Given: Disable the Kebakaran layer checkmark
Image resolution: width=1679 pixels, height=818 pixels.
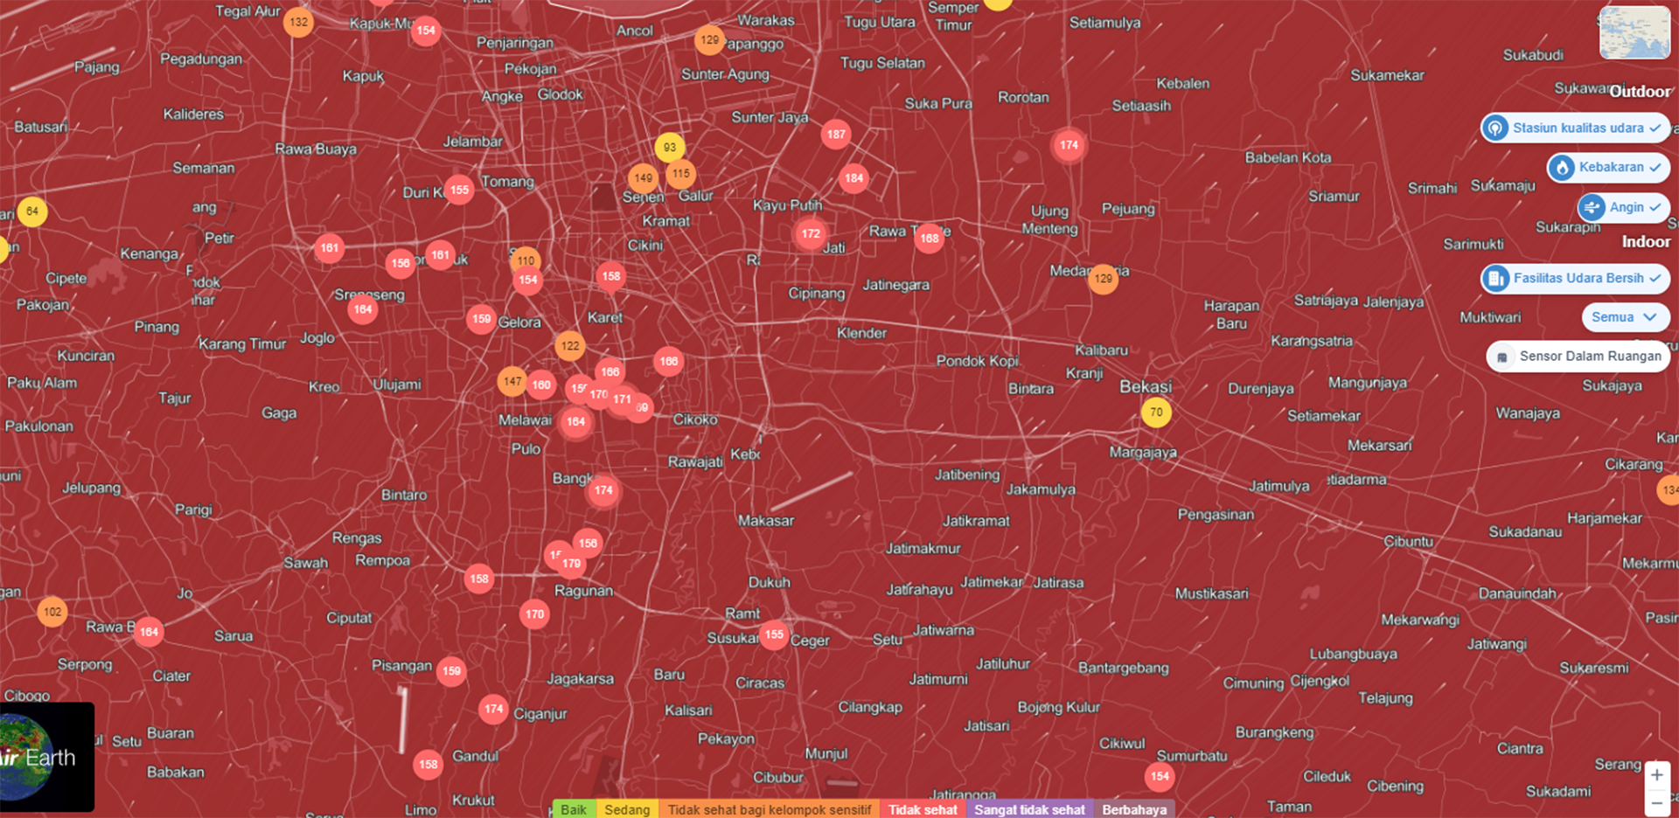Looking at the screenshot, I should [1655, 168].
